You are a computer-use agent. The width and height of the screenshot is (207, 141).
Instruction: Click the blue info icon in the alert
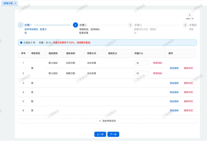(x=21, y=42)
